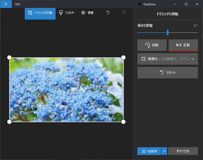Click the 0° tilt value
203x160 pixels.
point(196,26)
